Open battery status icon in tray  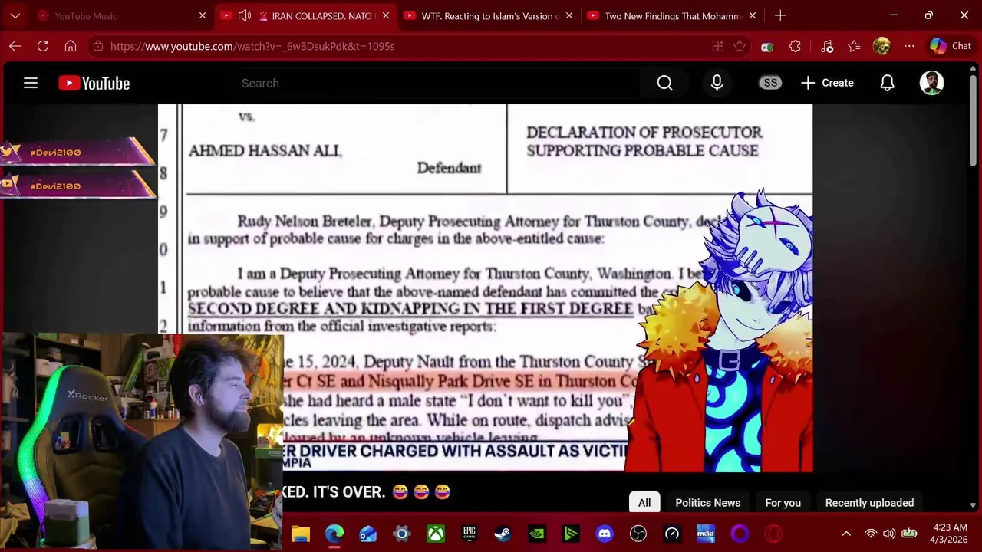pos(909,534)
